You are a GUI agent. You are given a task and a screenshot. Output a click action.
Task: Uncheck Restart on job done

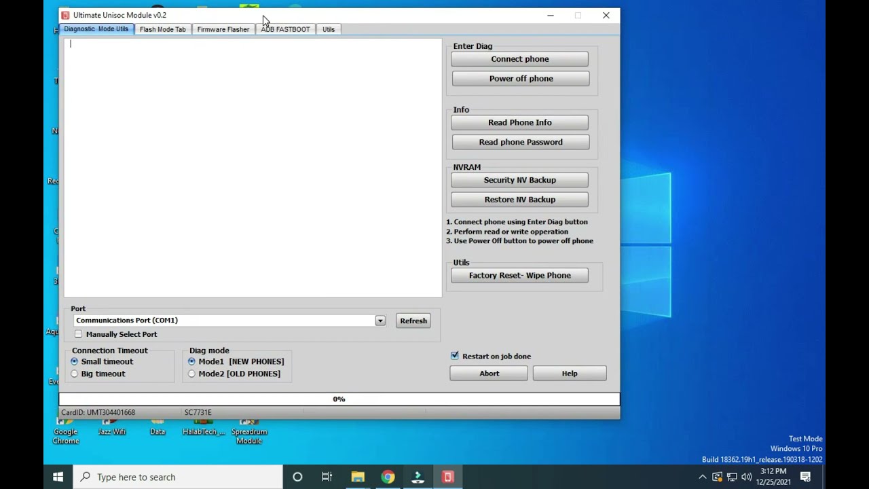(x=455, y=356)
